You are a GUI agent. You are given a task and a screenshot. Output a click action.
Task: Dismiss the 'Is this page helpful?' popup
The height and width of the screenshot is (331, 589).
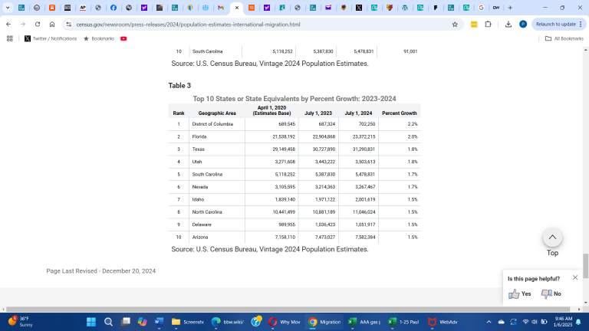(x=575, y=277)
